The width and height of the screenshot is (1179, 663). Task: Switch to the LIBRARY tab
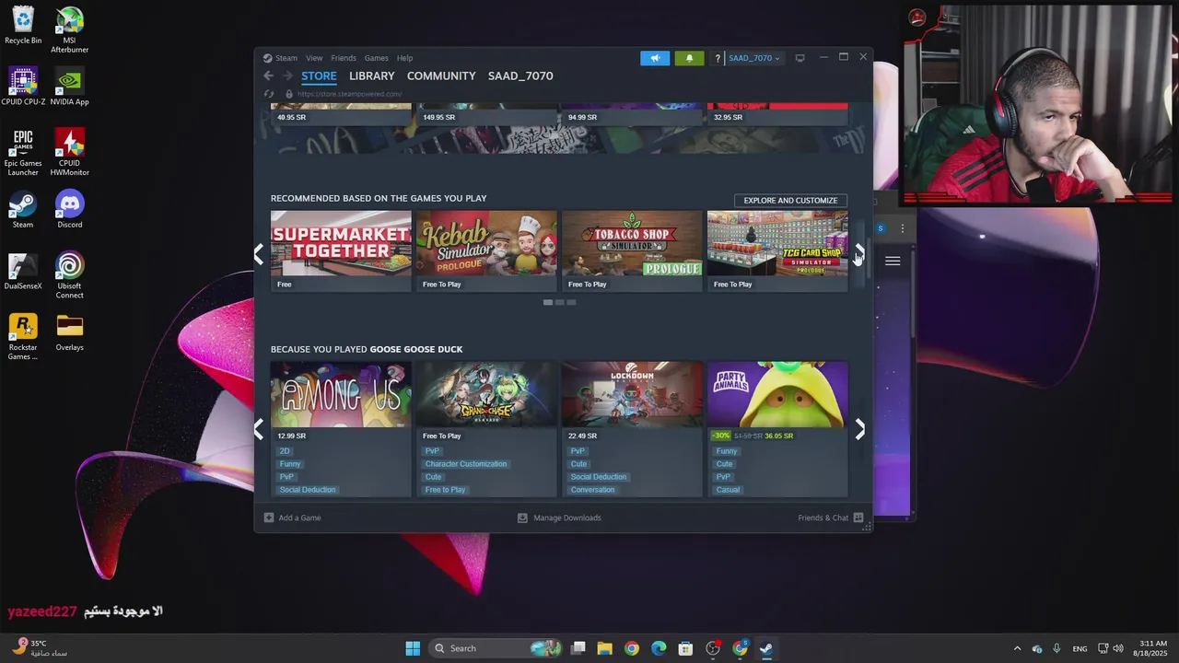click(x=371, y=76)
